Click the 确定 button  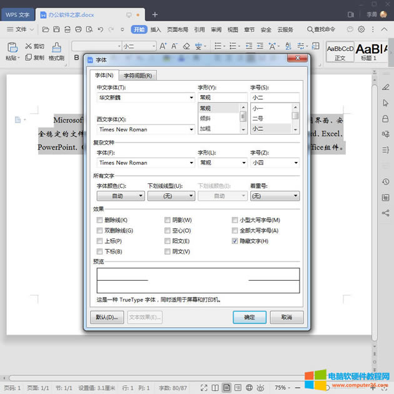coord(249,317)
